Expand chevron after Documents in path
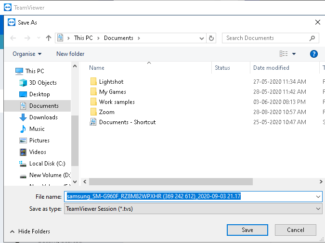The height and width of the screenshot is (243, 325). (139, 38)
